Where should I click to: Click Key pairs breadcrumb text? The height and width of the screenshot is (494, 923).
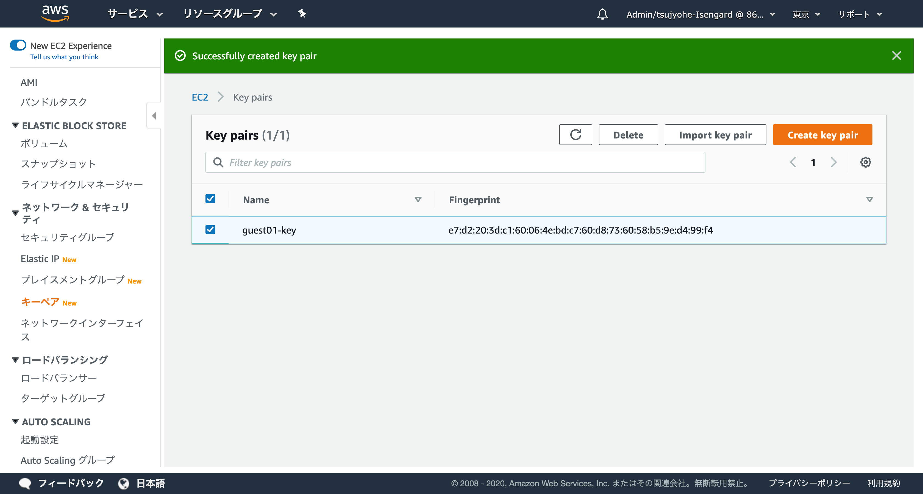click(x=253, y=97)
